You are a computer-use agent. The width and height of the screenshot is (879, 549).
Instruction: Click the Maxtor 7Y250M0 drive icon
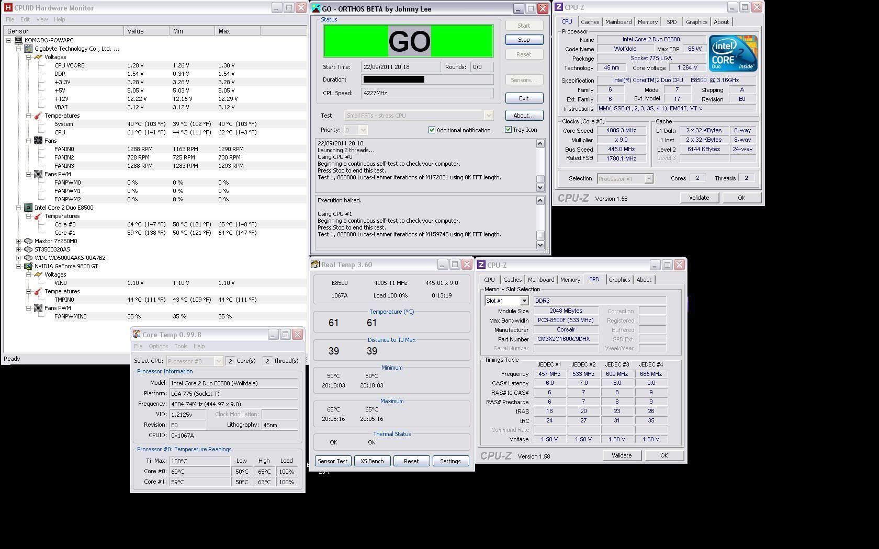pyautogui.click(x=28, y=241)
